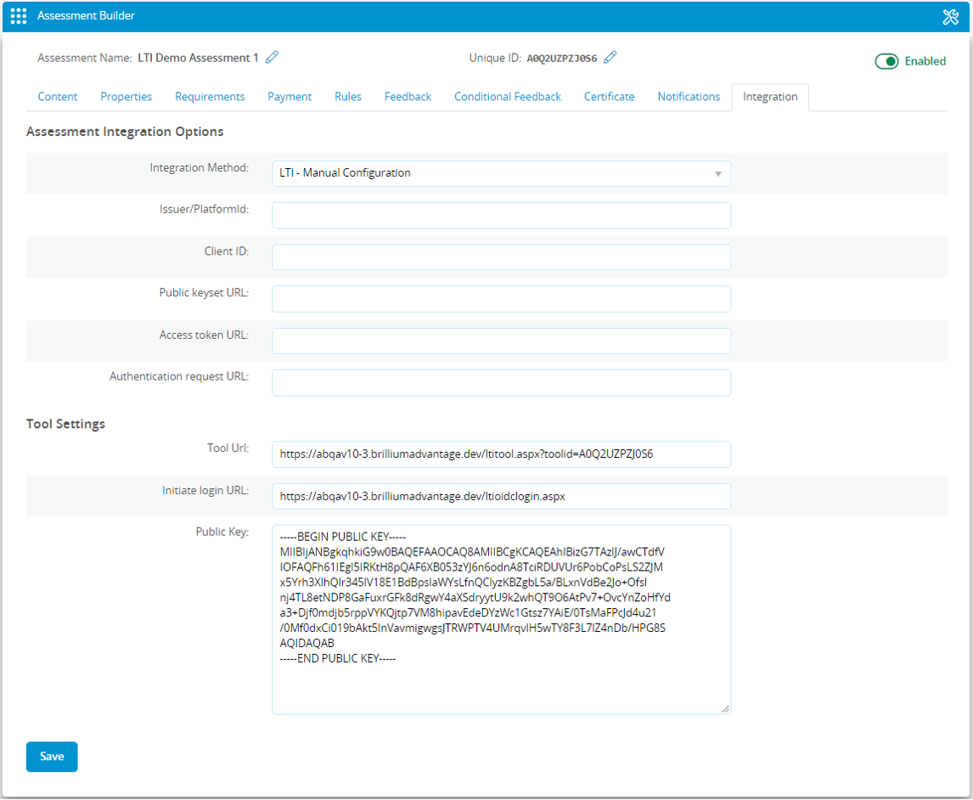Edit the assessment name with the pencil icon
This screenshot has height=800, width=973.
click(x=272, y=58)
